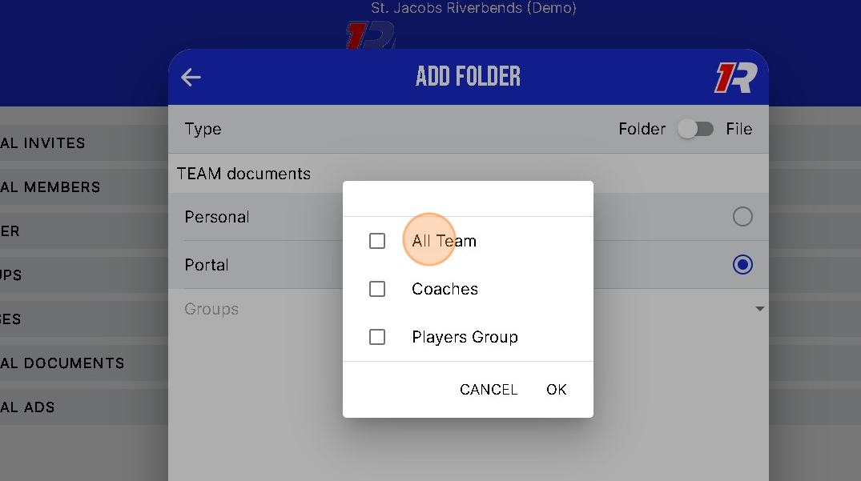Click the Coaches label text
861x481 pixels.
point(445,289)
